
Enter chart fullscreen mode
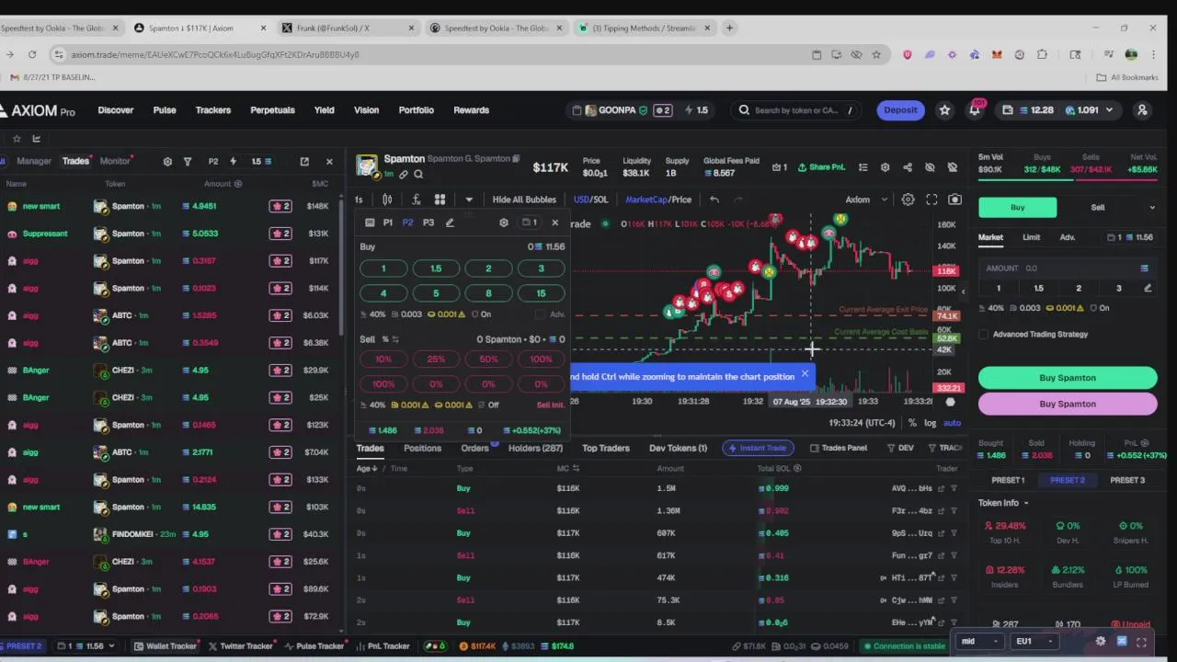[931, 200]
